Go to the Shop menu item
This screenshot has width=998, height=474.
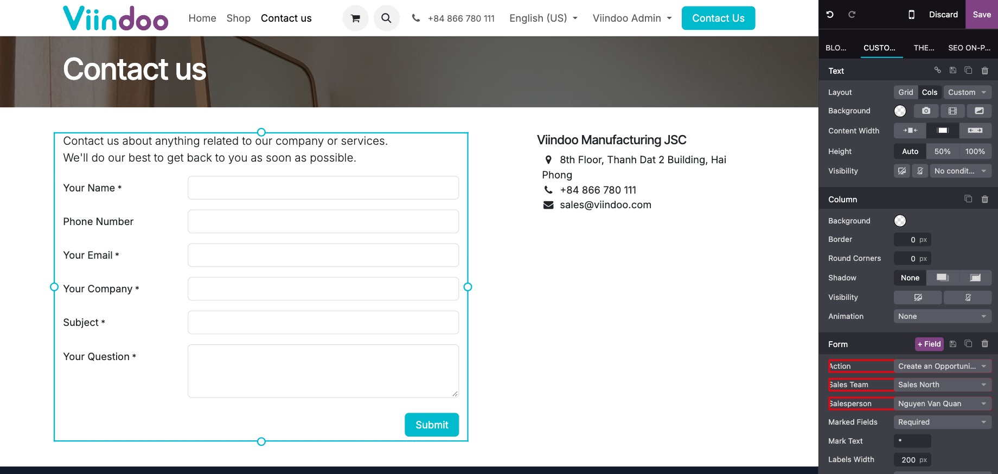tap(239, 18)
